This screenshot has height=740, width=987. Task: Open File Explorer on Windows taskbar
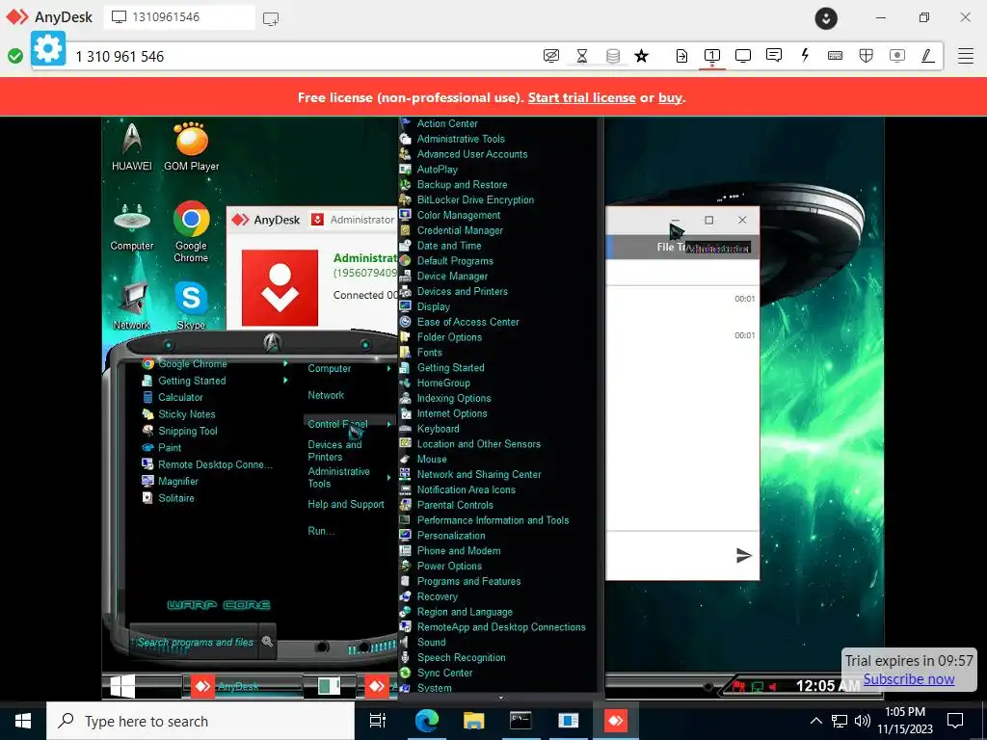click(473, 721)
